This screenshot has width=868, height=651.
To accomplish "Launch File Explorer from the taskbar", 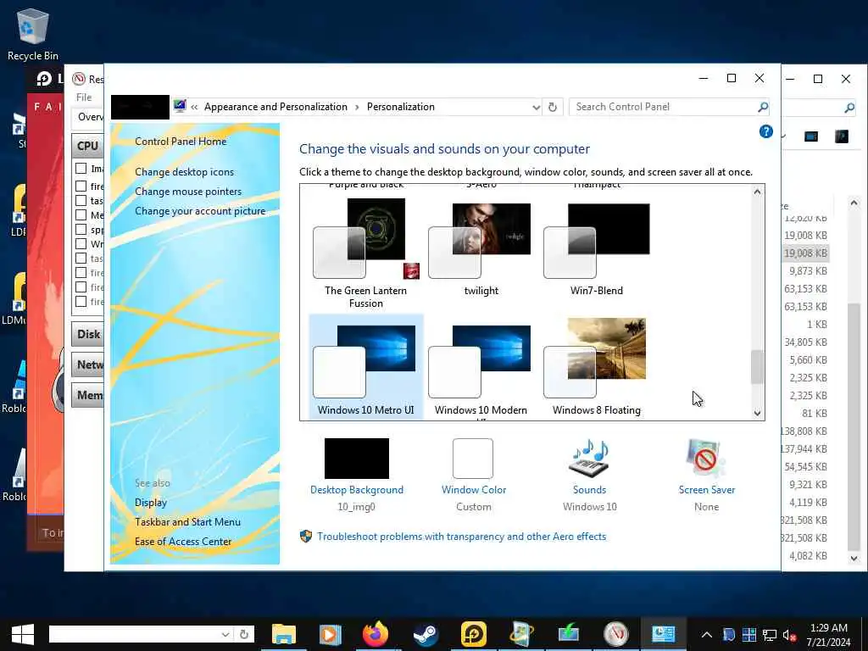I will click(284, 634).
